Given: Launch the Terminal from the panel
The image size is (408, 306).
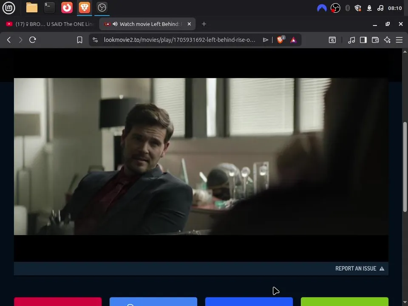Looking at the screenshot, I should (x=49, y=8).
